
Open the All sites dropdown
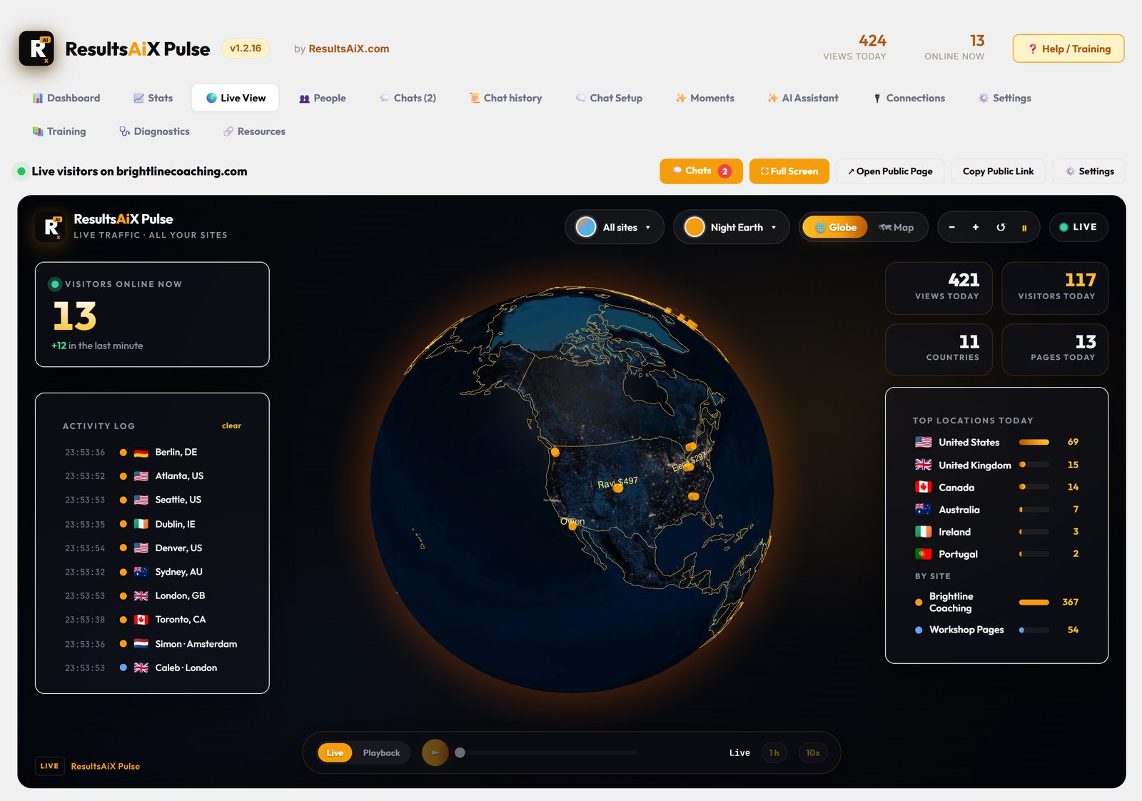click(615, 228)
